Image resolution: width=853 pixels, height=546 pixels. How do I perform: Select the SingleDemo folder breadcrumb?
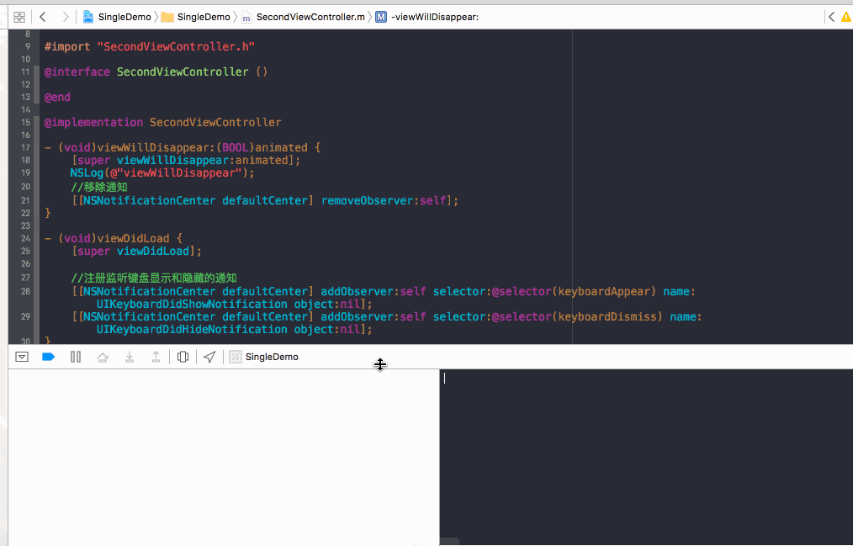(x=196, y=17)
